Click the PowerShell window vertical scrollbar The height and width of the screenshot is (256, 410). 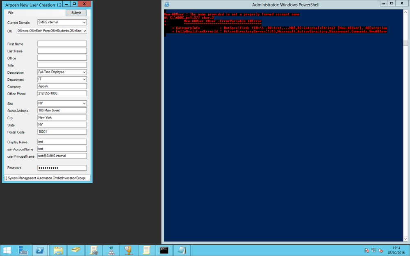[x=405, y=125]
